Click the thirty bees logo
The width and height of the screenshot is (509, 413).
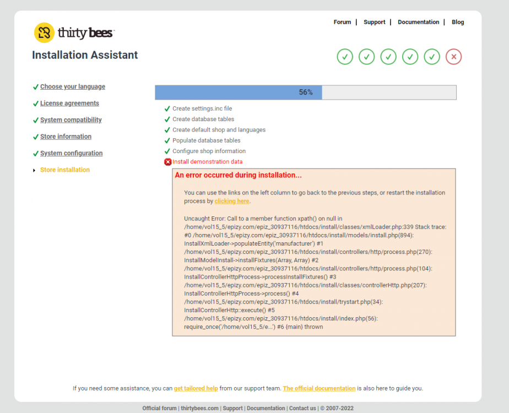coord(73,33)
